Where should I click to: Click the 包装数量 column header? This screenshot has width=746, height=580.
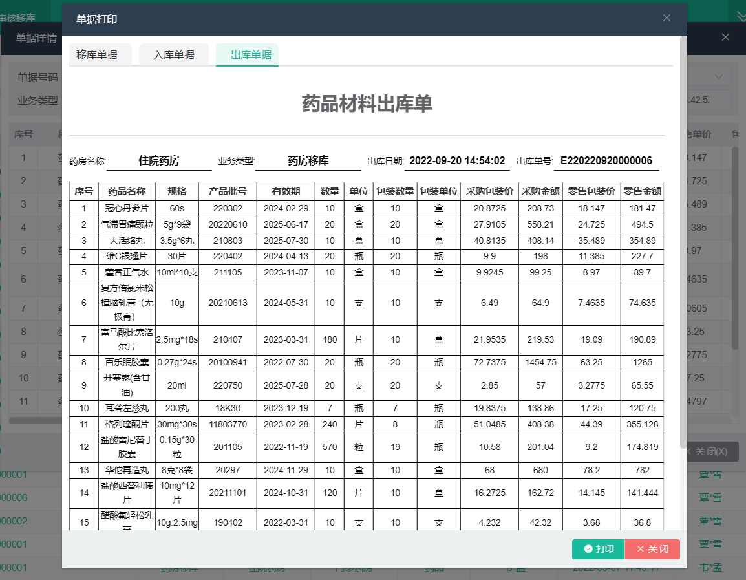[x=395, y=191]
